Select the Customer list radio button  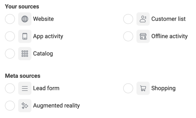point(128,19)
